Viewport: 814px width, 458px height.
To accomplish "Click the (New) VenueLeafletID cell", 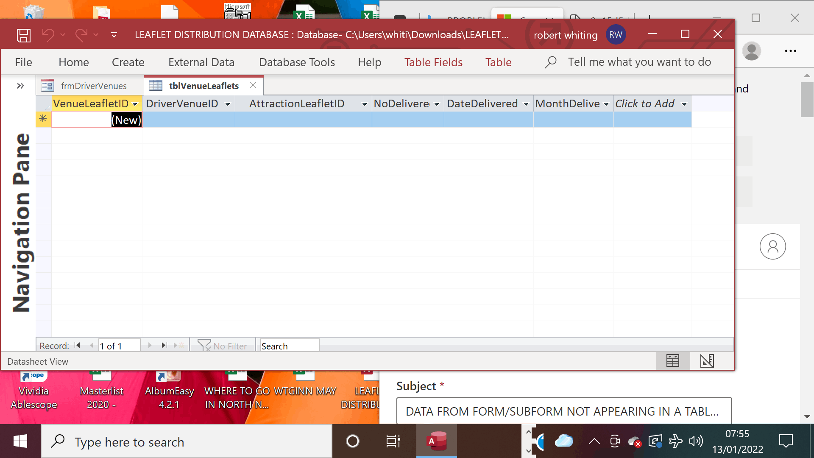I will coord(97,120).
